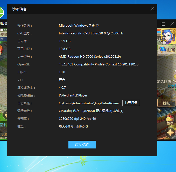Viewport: 176px width, 172px height.
Task: Click the CPU model Intel Xeon text
Action: tap(91, 33)
